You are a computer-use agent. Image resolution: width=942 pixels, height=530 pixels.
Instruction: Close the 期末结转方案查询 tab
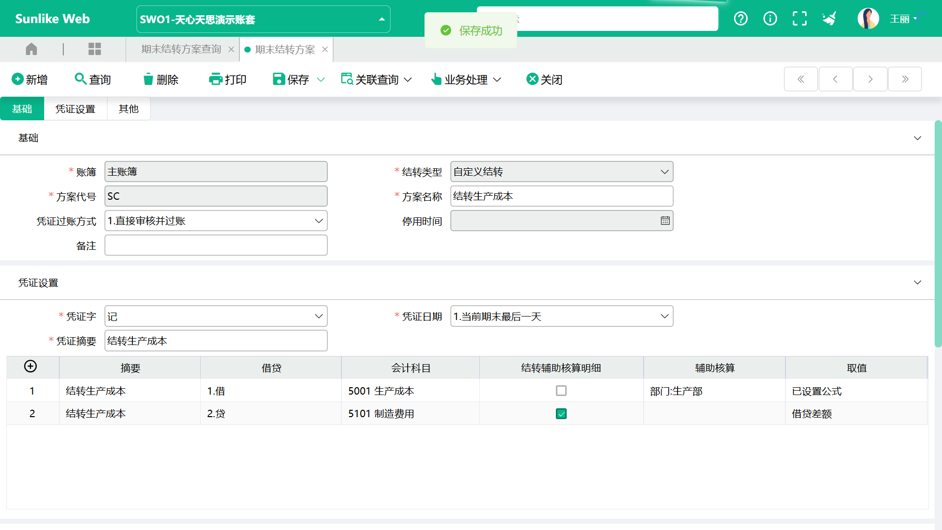tap(231, 50)
